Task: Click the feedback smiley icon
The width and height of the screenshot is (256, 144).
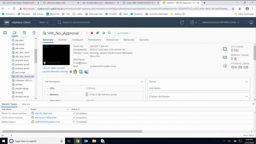Action: click(x=251, y=22)
